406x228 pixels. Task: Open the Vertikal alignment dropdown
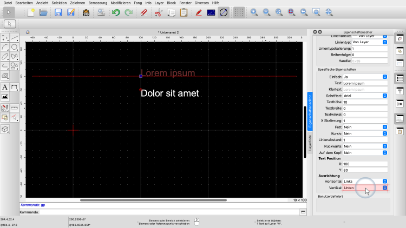pyautogui.click(x=365, y=188)
